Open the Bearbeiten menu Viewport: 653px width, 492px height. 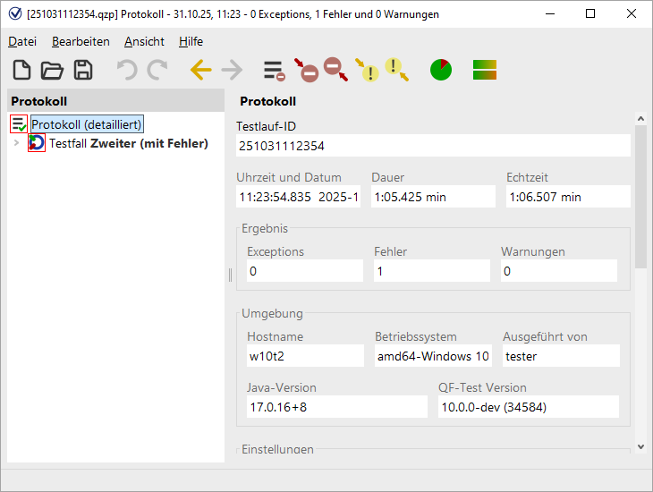pos(81,41)
